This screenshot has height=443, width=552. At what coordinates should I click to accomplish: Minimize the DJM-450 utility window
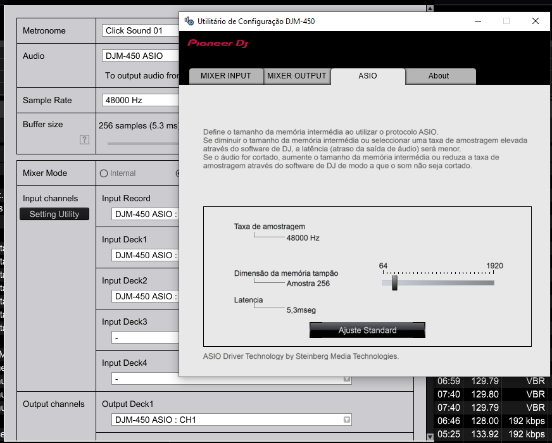(x=478, y=21)
